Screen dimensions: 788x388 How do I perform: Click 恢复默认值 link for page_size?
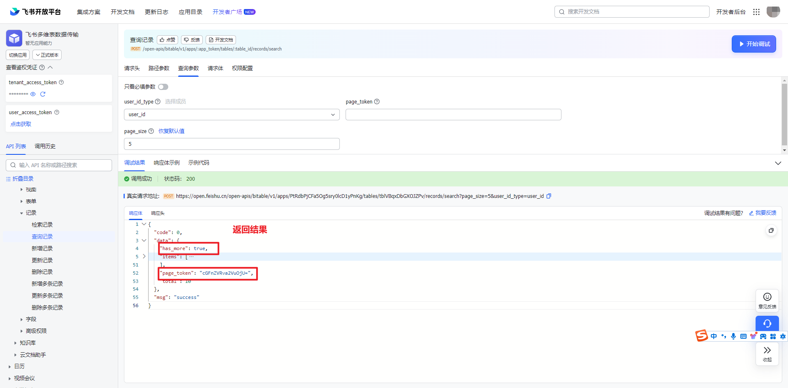172,131
